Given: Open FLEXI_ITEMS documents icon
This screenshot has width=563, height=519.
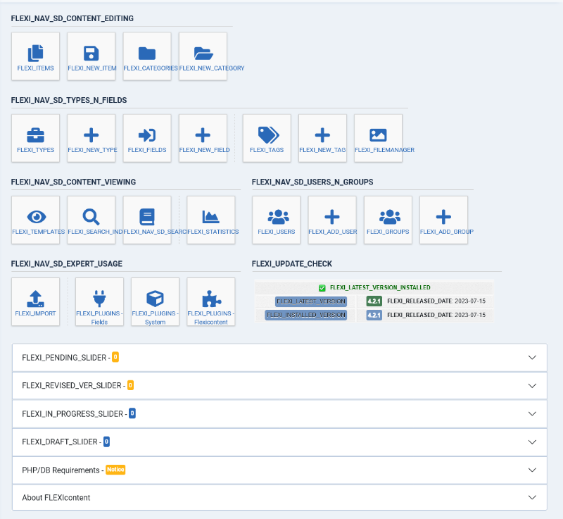Looking at the screenshot, I should point(36,53).
